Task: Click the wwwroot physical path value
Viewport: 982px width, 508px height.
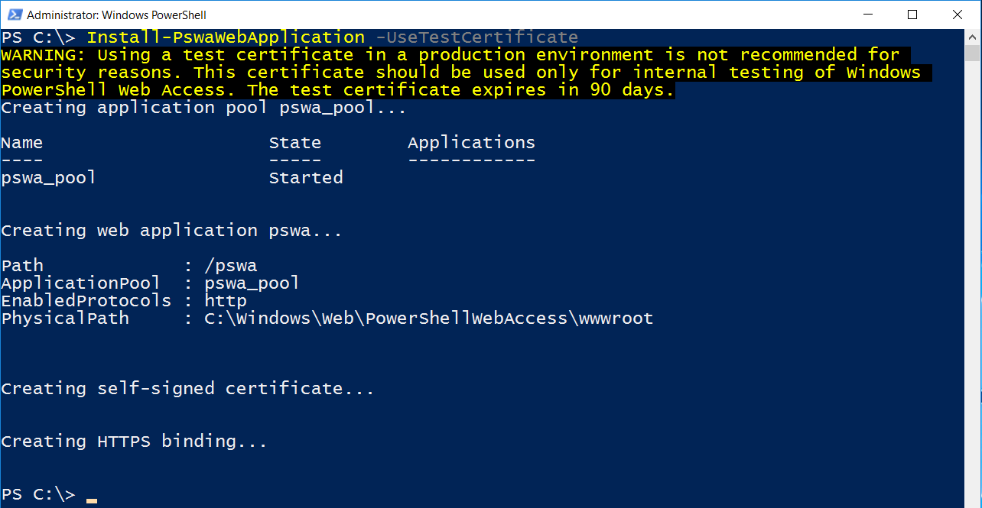Action: [x=429, y=319]
